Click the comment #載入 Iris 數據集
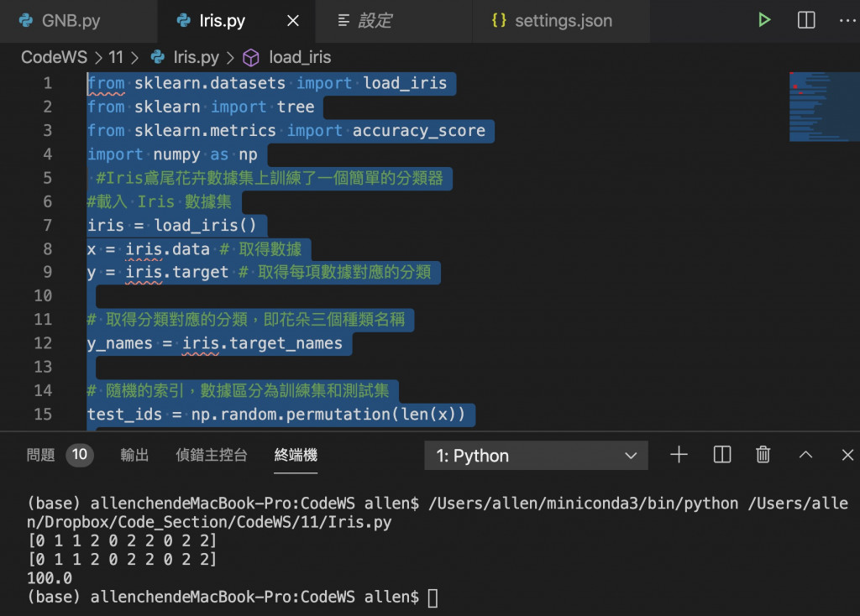This screenshot has width=860, height=616. 159,201
